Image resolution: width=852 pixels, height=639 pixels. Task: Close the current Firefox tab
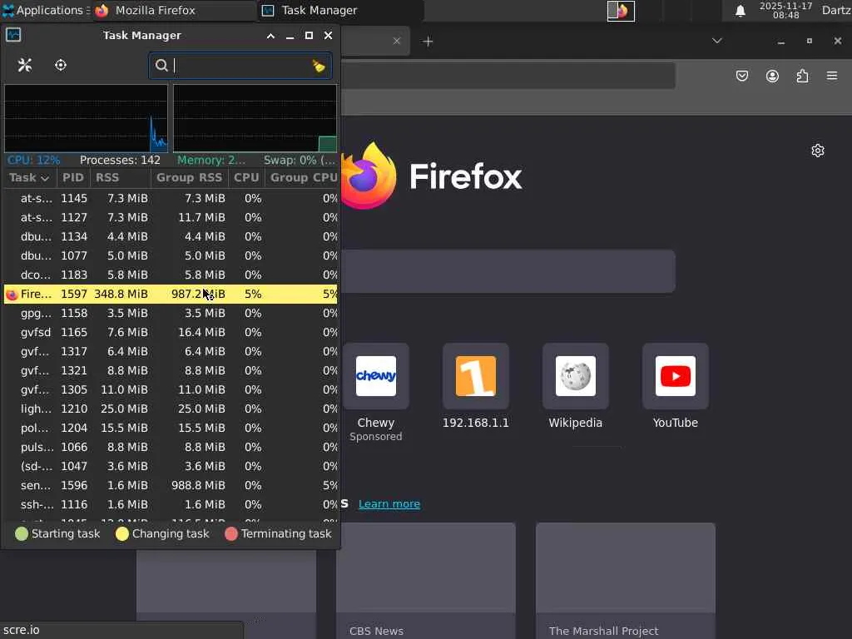coord(397,42)
